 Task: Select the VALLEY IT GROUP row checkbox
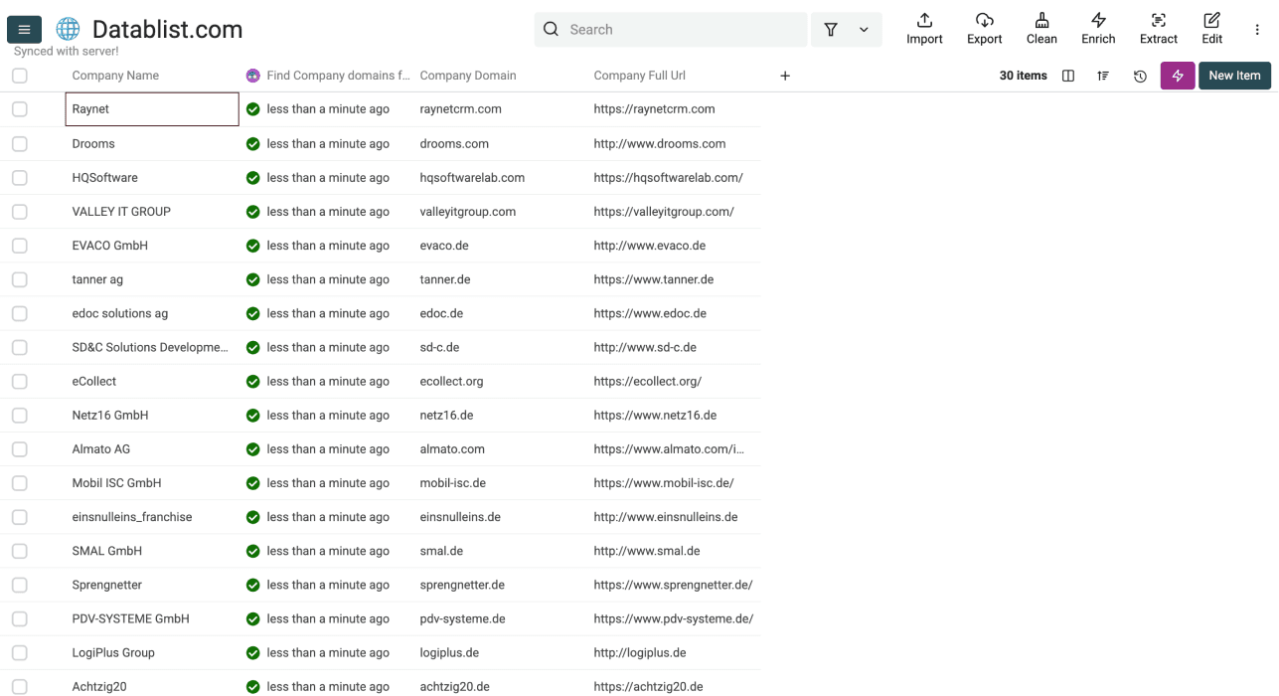coord(19,211)
